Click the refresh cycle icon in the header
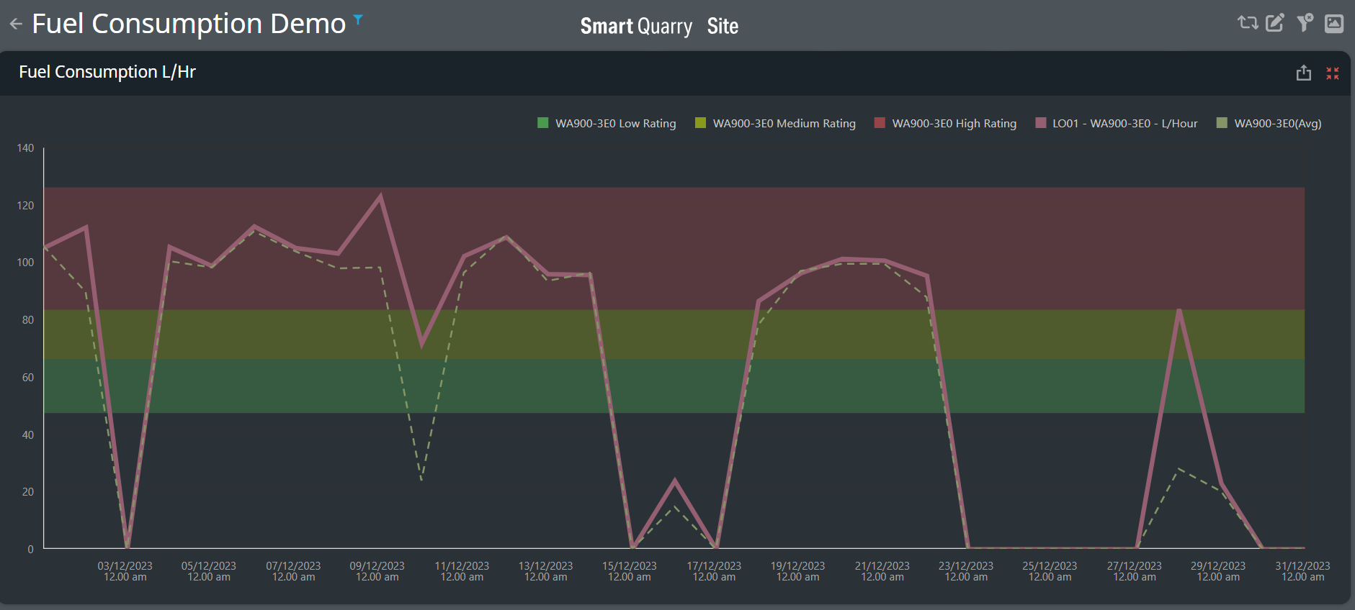Screen dimensions: 1355x610 tap(1248, 23)
